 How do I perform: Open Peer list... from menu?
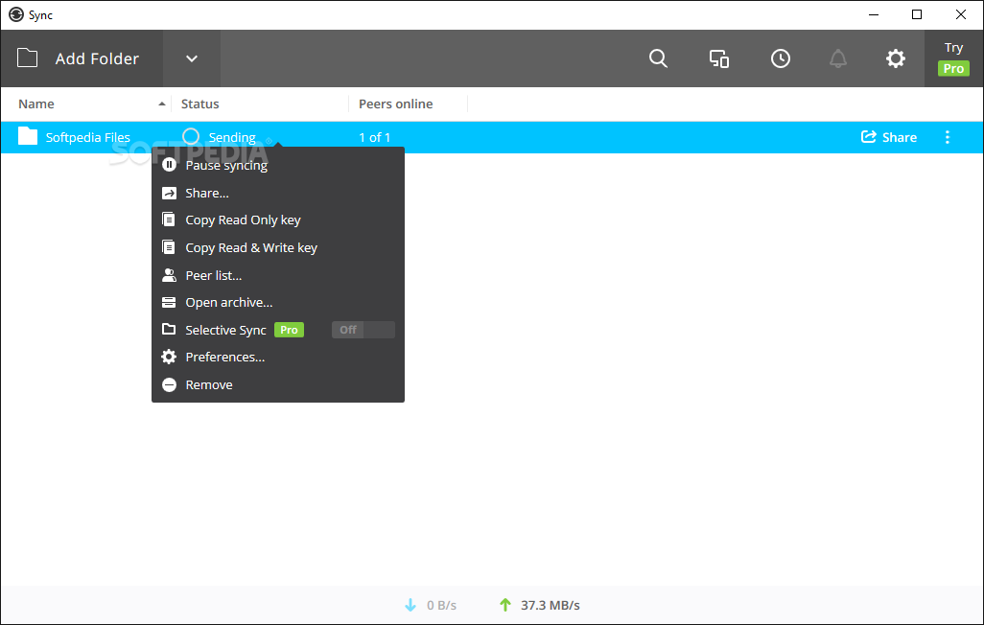click(278, 275)
